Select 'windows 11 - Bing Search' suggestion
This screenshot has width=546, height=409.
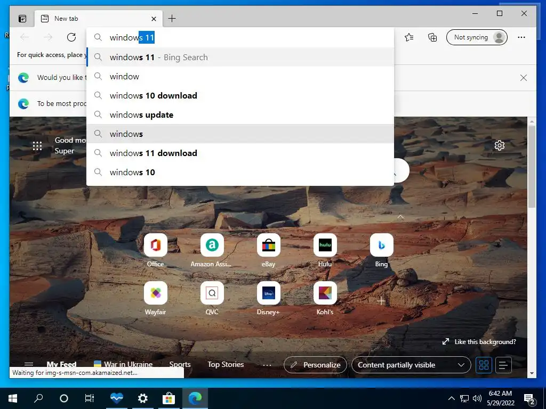coord(240,58)
